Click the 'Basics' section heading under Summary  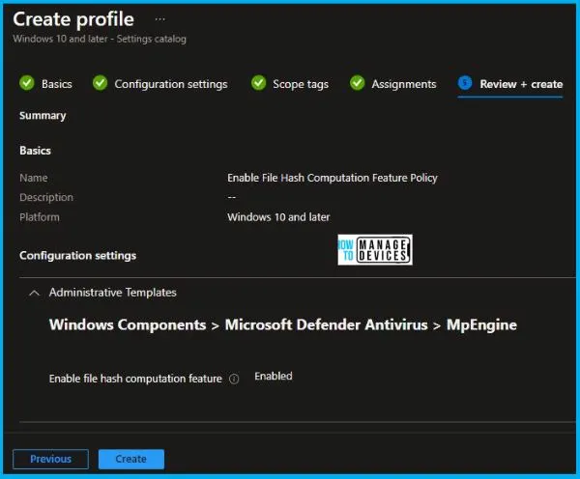point(35,151)
